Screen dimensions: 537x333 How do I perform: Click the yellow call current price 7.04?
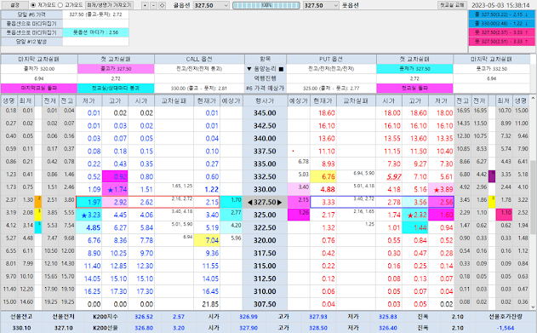coord(207,240)
